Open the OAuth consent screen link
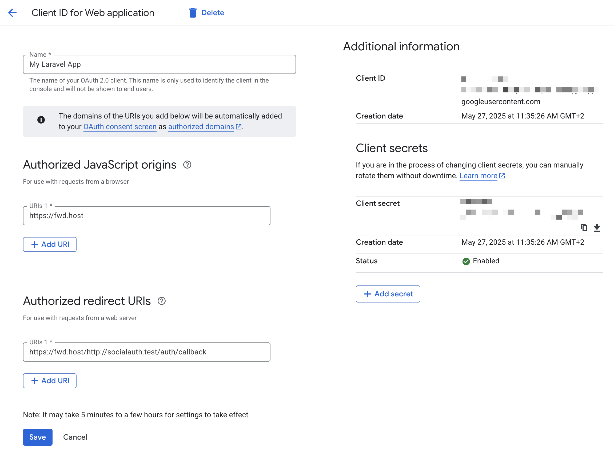Image resolution: width=614 pixels, height=458 pixels. click(x=120, y=127)
